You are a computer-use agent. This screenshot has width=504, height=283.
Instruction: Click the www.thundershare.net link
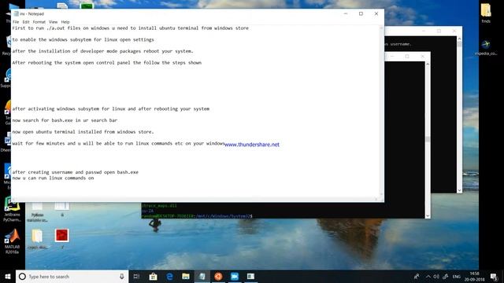point(252,145)
